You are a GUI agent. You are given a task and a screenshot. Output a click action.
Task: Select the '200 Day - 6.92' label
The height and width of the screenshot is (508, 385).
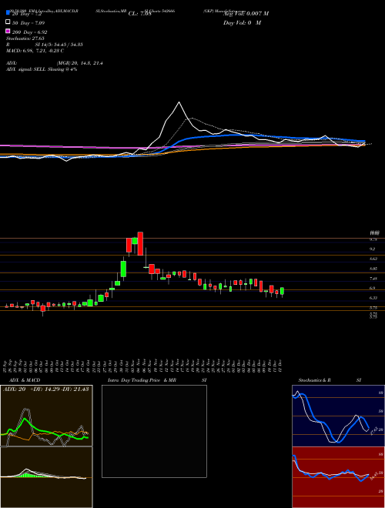(30, 32)
